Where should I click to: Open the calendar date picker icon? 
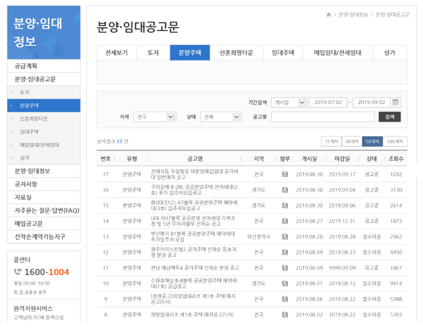click(395, 102)
